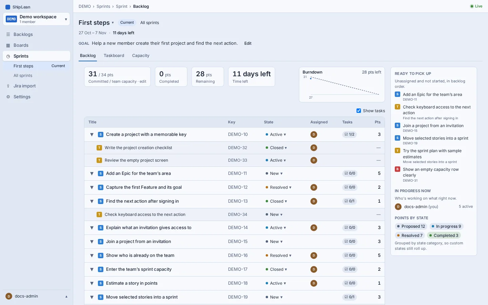488x305 pixels.
Task: Click the Burndown chart
Action: click(x=342, y=85)
